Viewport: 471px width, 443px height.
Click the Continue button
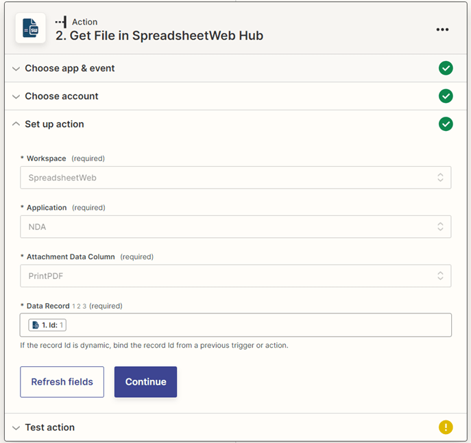(145, 382)
